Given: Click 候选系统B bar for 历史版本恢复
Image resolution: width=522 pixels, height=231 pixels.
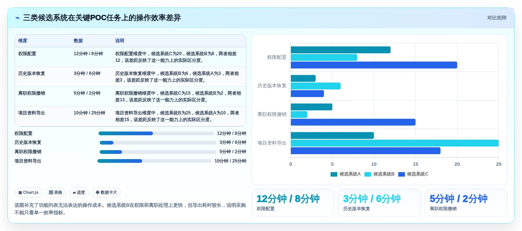Looking at the screenshot, I should coord(316,86).
